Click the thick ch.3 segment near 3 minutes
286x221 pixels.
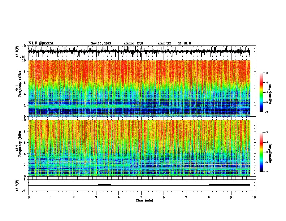(104, 185)
